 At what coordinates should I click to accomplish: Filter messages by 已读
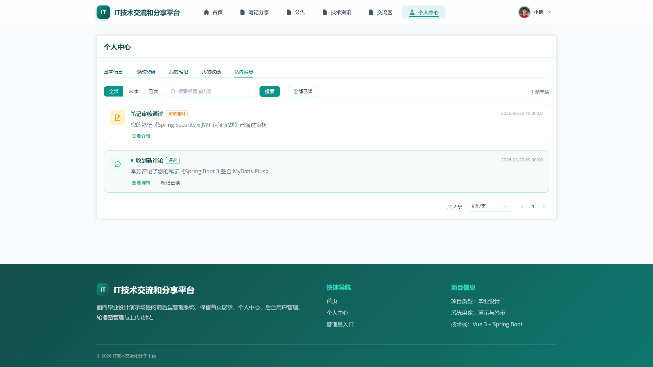click(x=153, y=91)
